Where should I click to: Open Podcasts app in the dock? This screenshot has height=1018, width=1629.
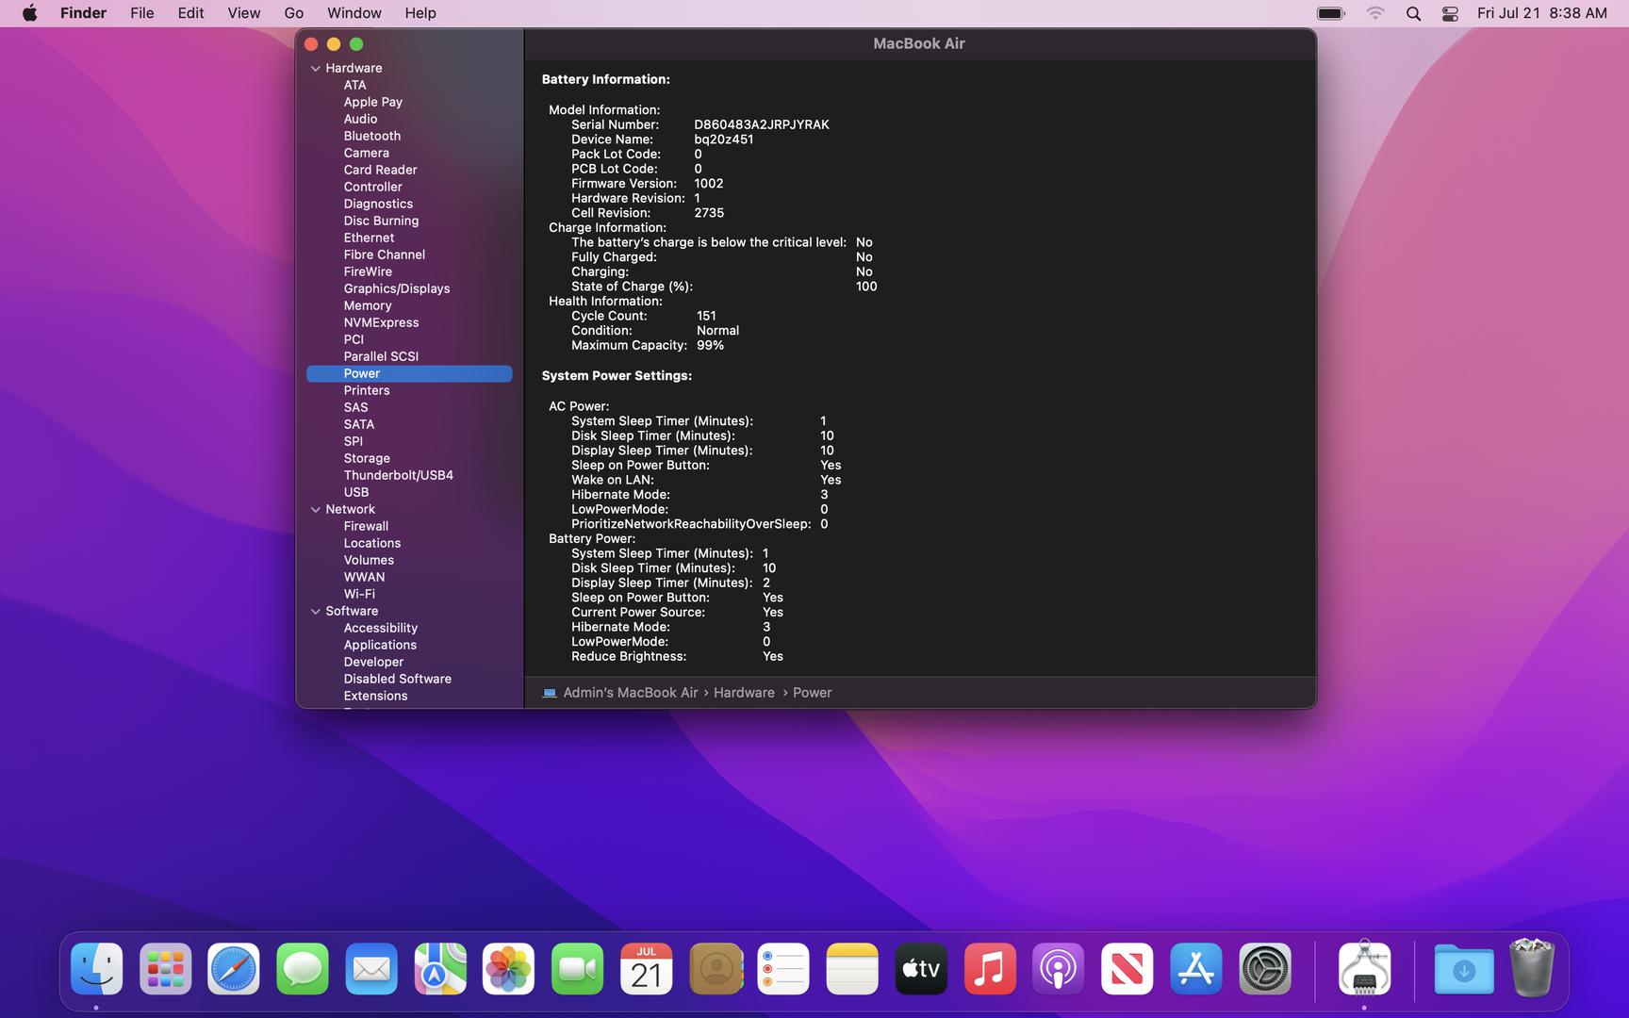[x=1059, y=969]
